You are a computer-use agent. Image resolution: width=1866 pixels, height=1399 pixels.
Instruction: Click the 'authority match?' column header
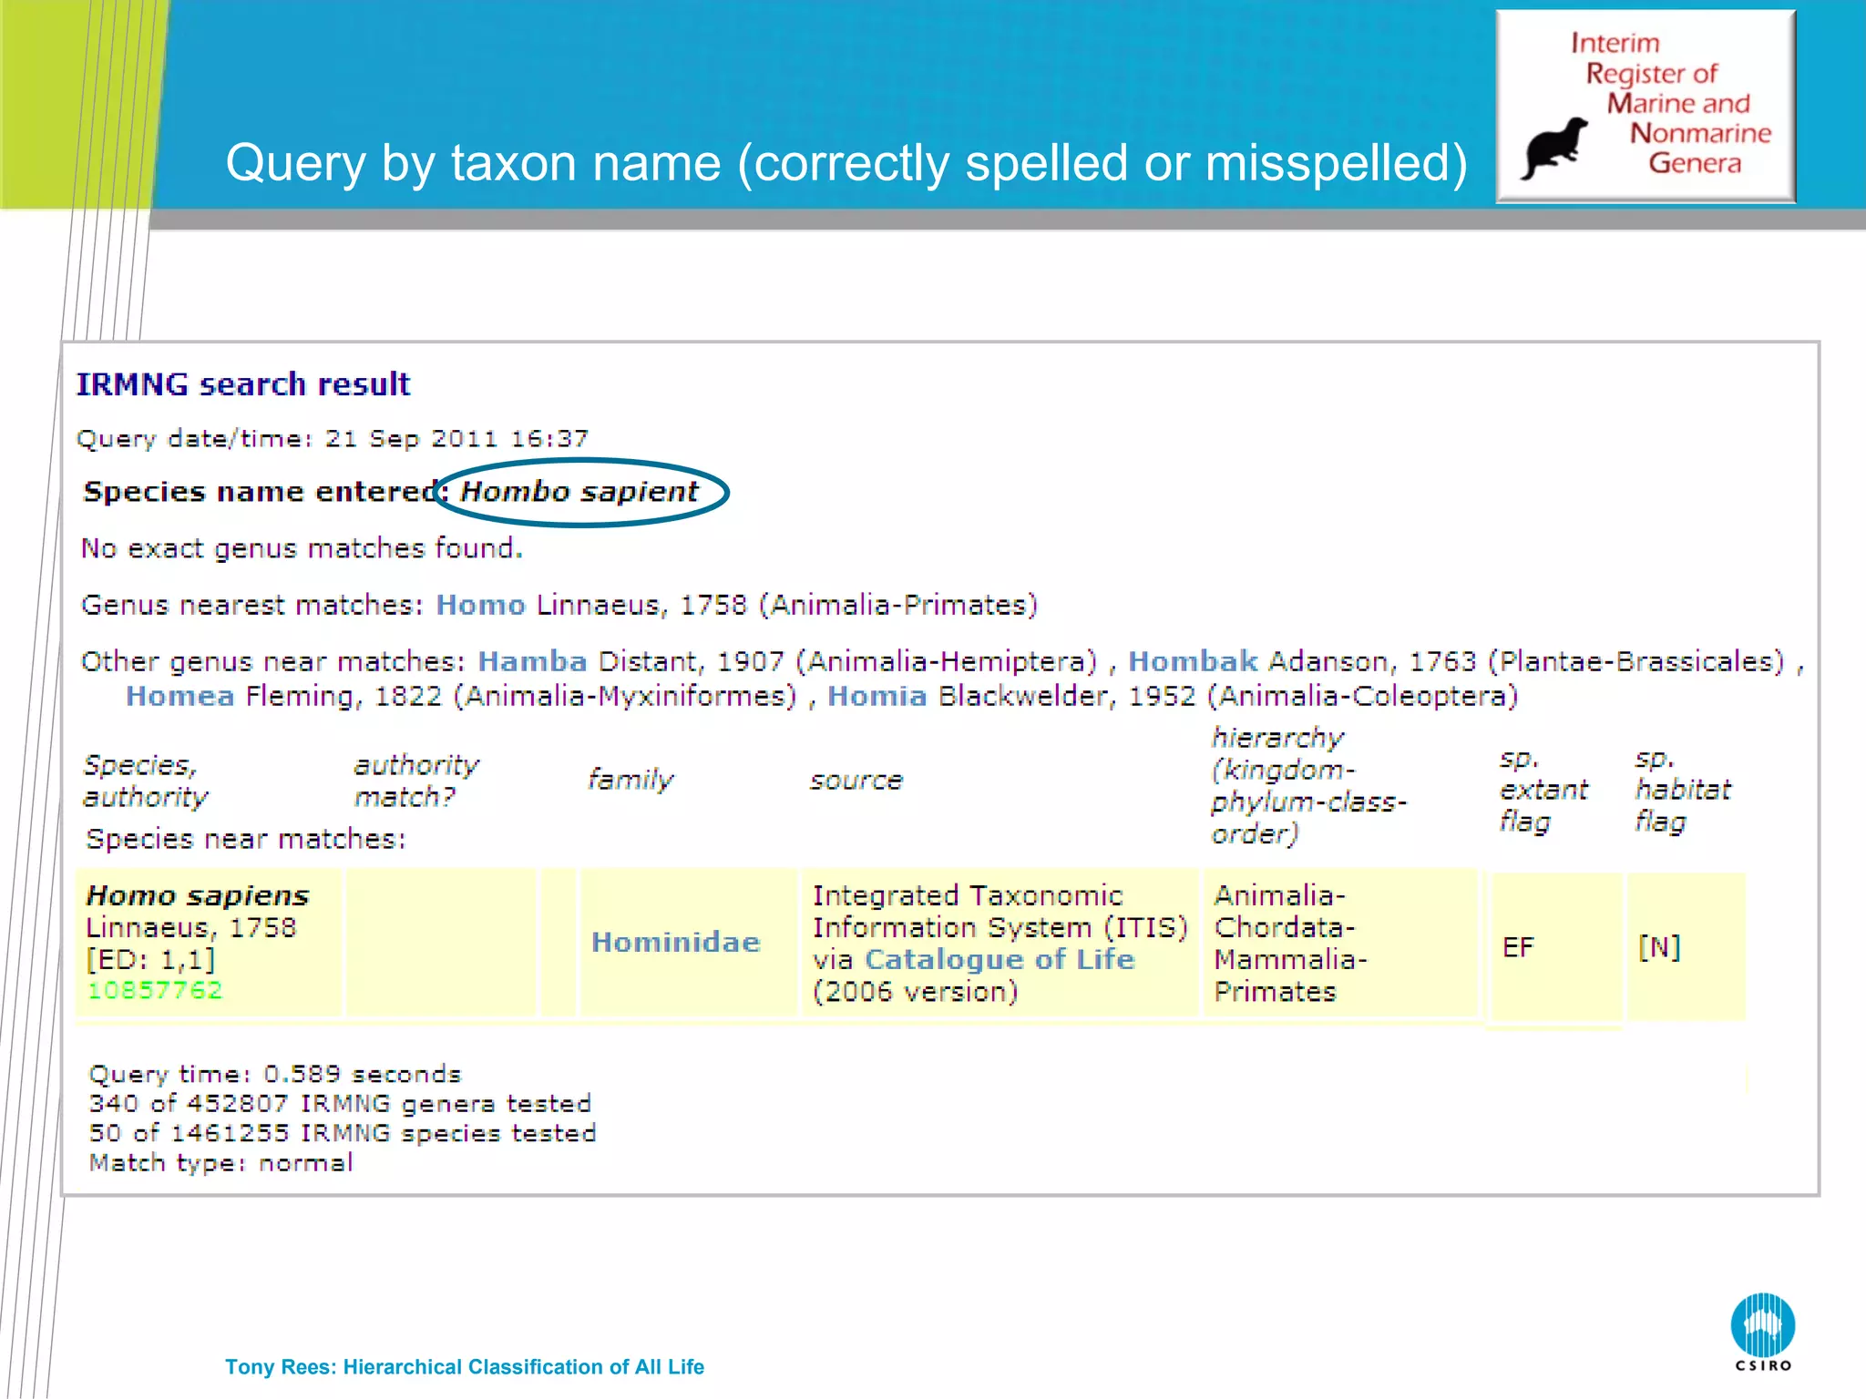coord(416,781)
